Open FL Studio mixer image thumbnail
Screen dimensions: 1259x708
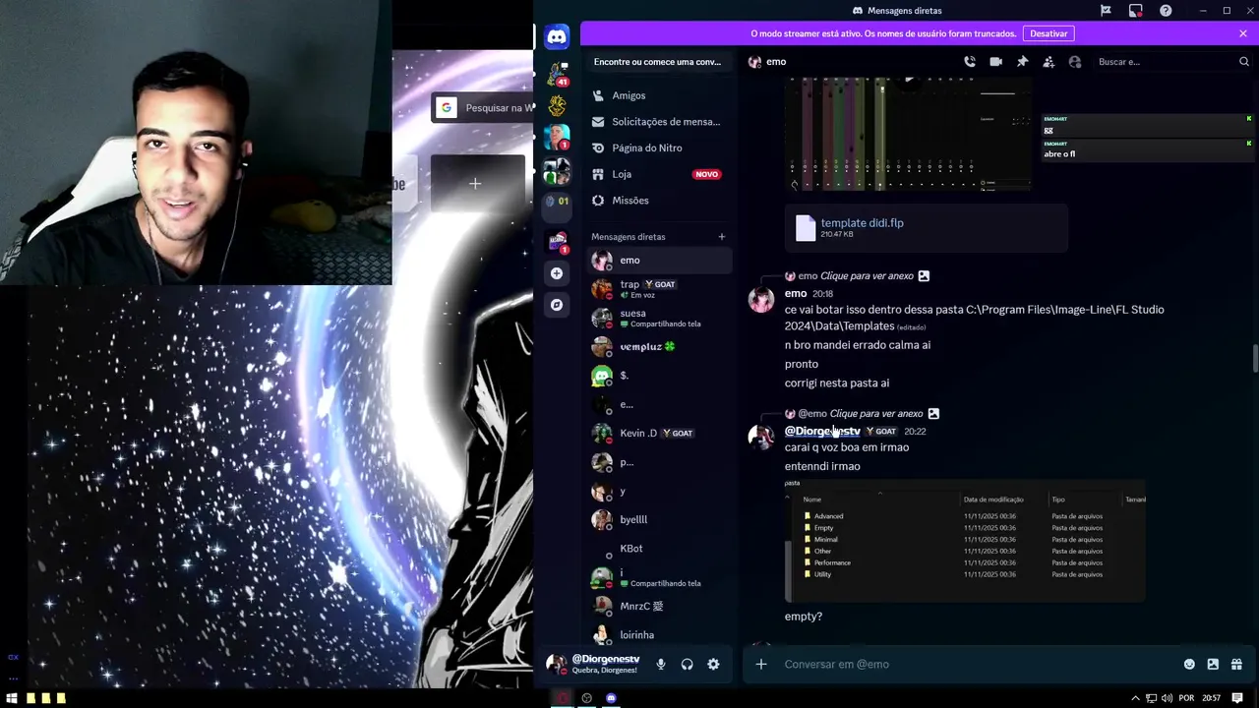(x=908, y=133)
